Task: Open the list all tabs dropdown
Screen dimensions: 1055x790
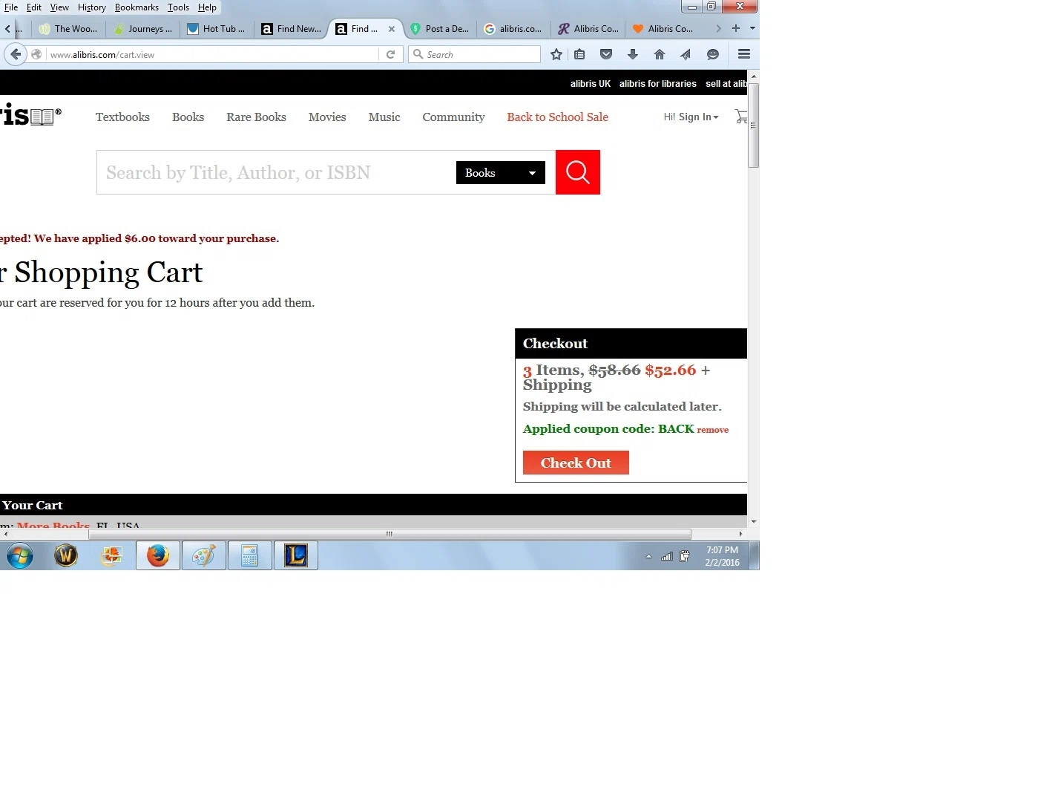Action: [752, 28]
